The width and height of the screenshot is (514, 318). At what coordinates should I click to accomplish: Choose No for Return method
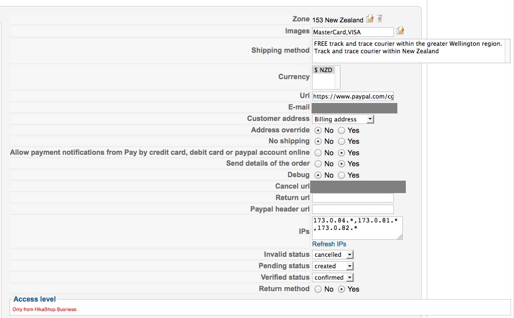click(x=318, y=289)
